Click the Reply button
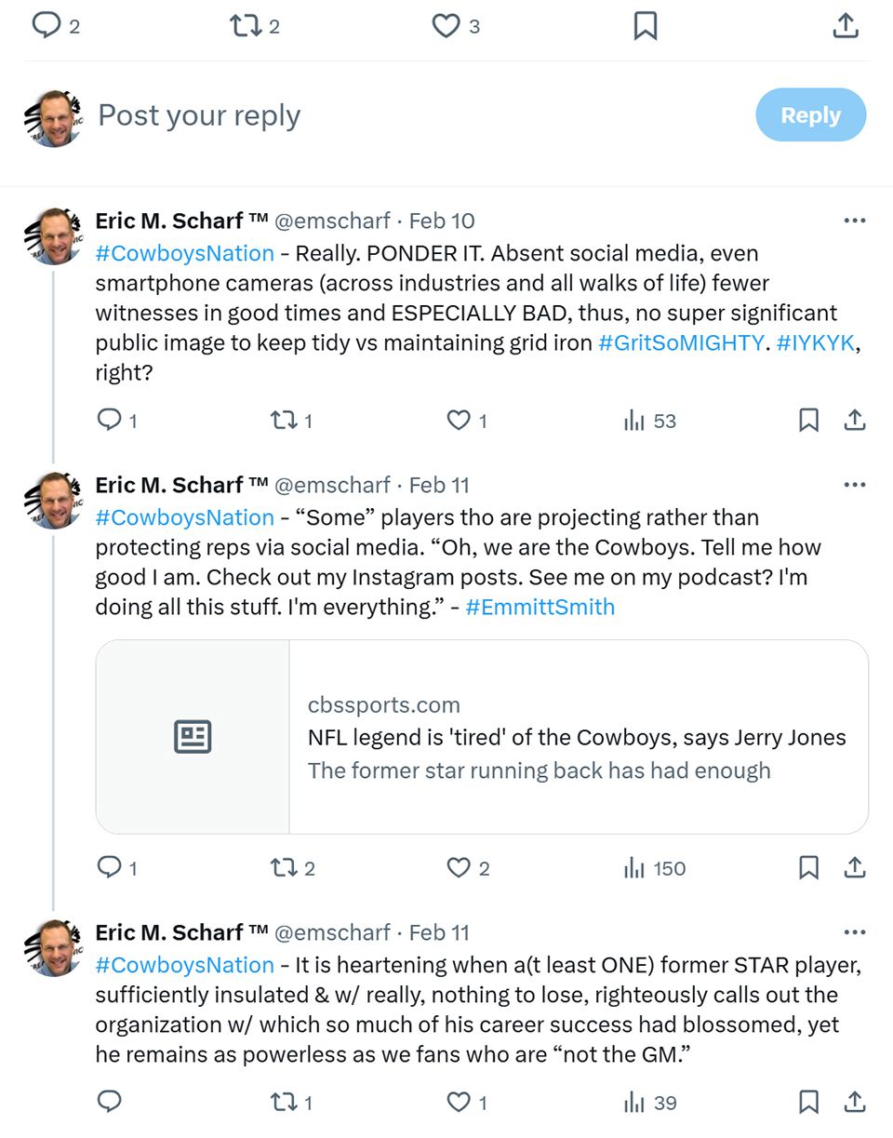 point(810,115)
